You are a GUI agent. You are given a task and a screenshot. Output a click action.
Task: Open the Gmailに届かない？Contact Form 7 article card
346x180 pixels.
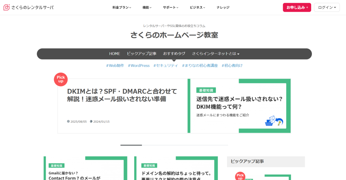tap(85, 168)
